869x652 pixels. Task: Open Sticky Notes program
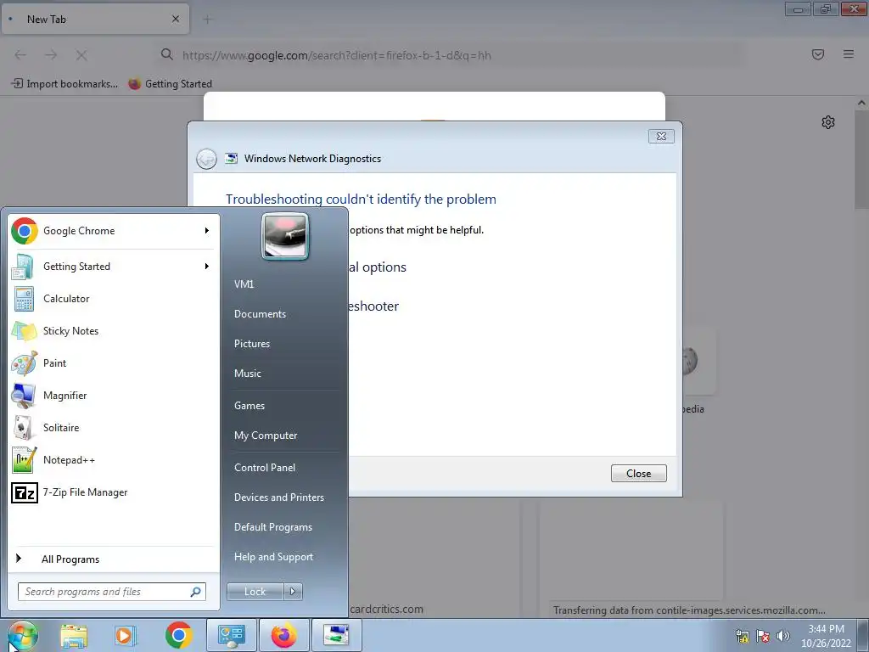coord(114,331)
